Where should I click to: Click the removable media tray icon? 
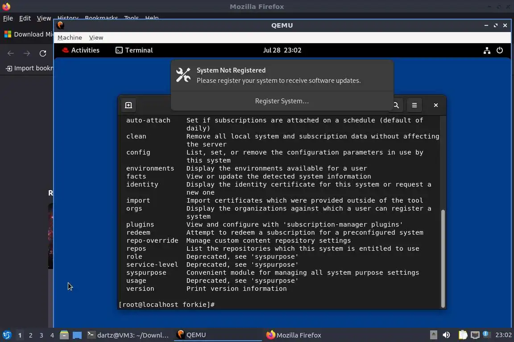pos(433,335)
